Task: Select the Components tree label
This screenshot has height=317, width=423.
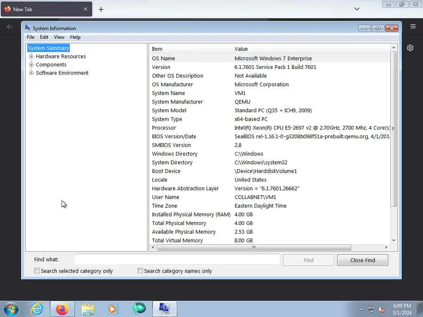Action: pos(51,65)
